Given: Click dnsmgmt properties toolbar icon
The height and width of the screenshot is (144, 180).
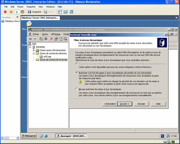Looking at the screenshot, I should (x=56, y=39).
